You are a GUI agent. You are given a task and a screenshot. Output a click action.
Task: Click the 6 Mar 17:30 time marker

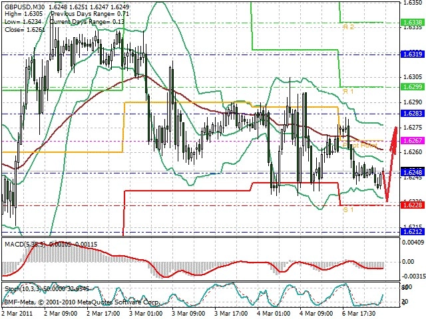click(359, 314)
